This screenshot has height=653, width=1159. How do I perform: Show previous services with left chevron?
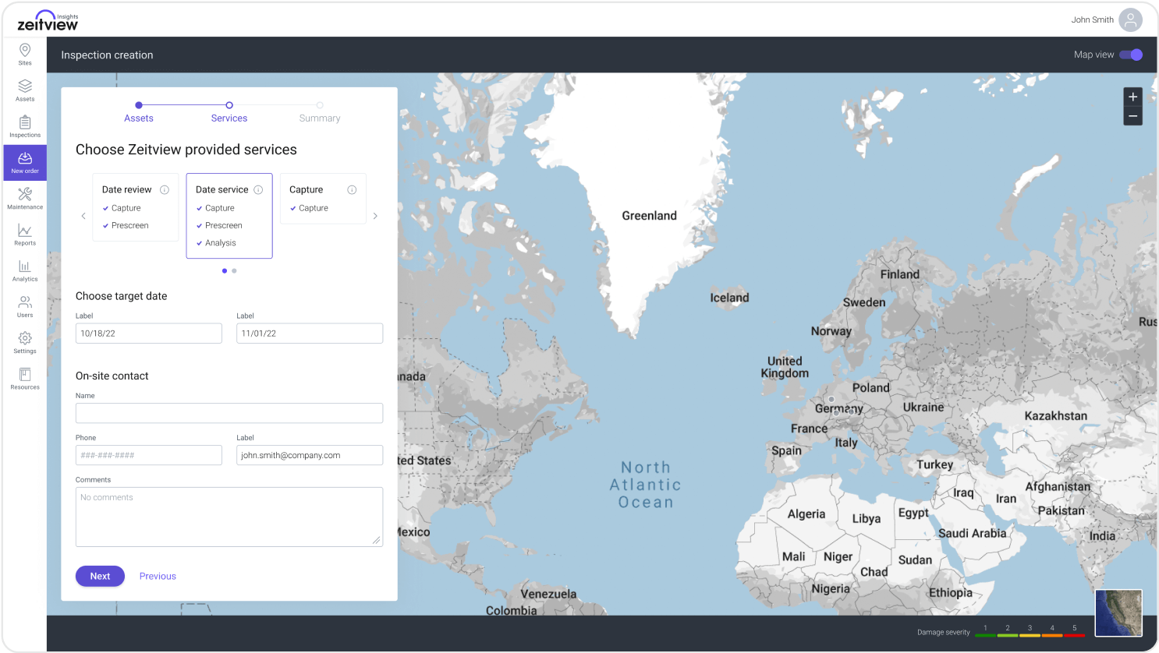tap(83, 216)
